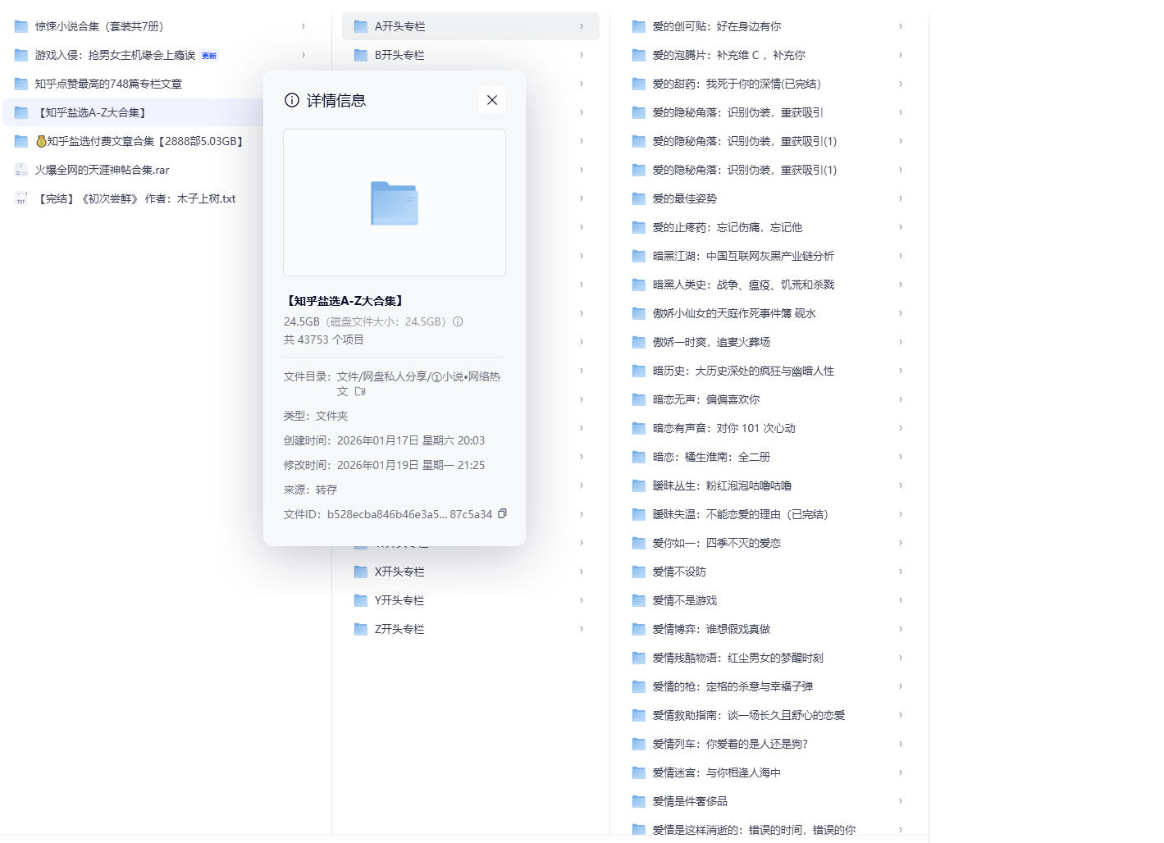Open 暗黑江湖：中国互联网灰黑产业链分析 folder

point(742,256)
